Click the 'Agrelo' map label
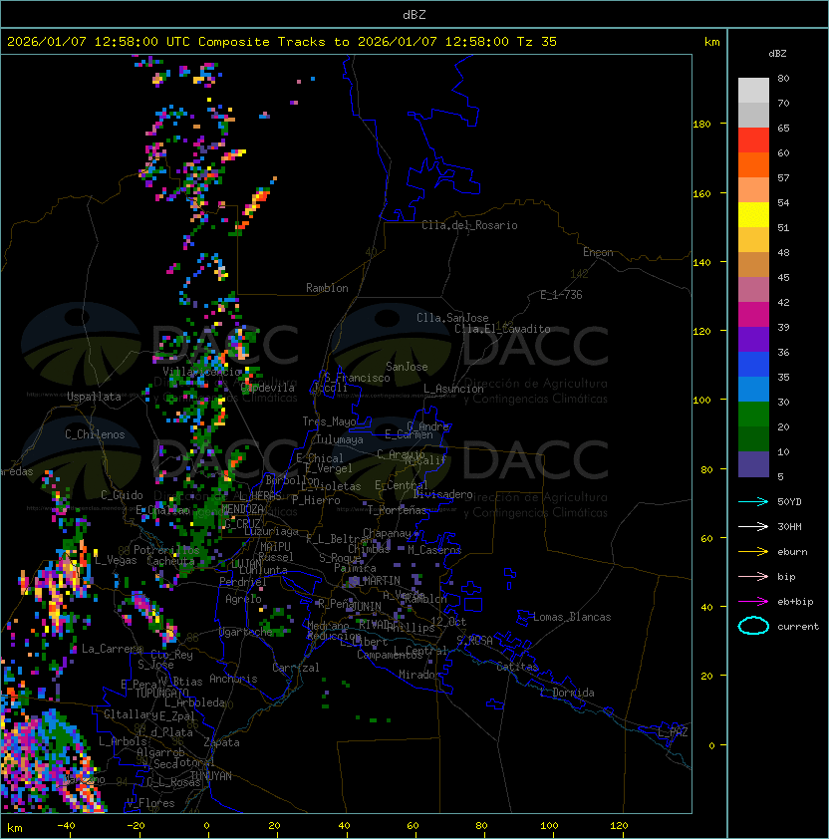The image size is (829, 839). tap(243, 599)
